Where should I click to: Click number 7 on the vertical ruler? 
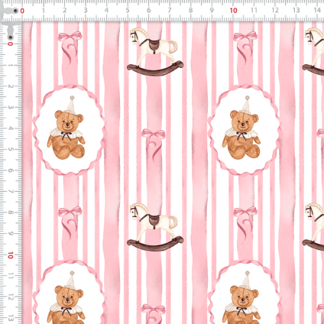pos(10,191)
